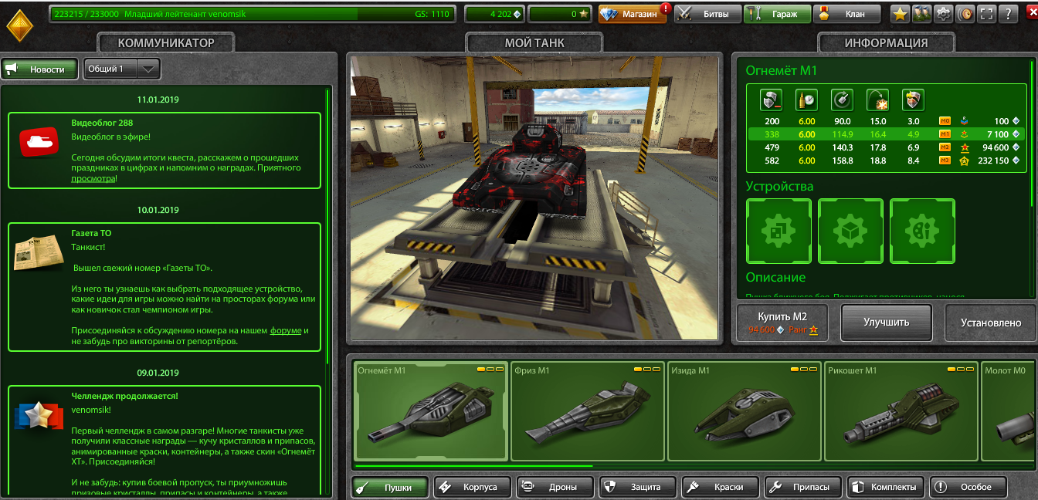Click the M2 modification badge
This screenshot has width=1038, height=500.
pyautogui.click(x=944, y=147)
